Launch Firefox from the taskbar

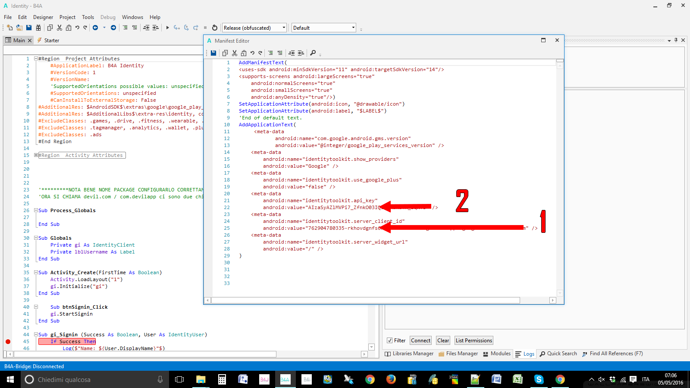(391, 379)
